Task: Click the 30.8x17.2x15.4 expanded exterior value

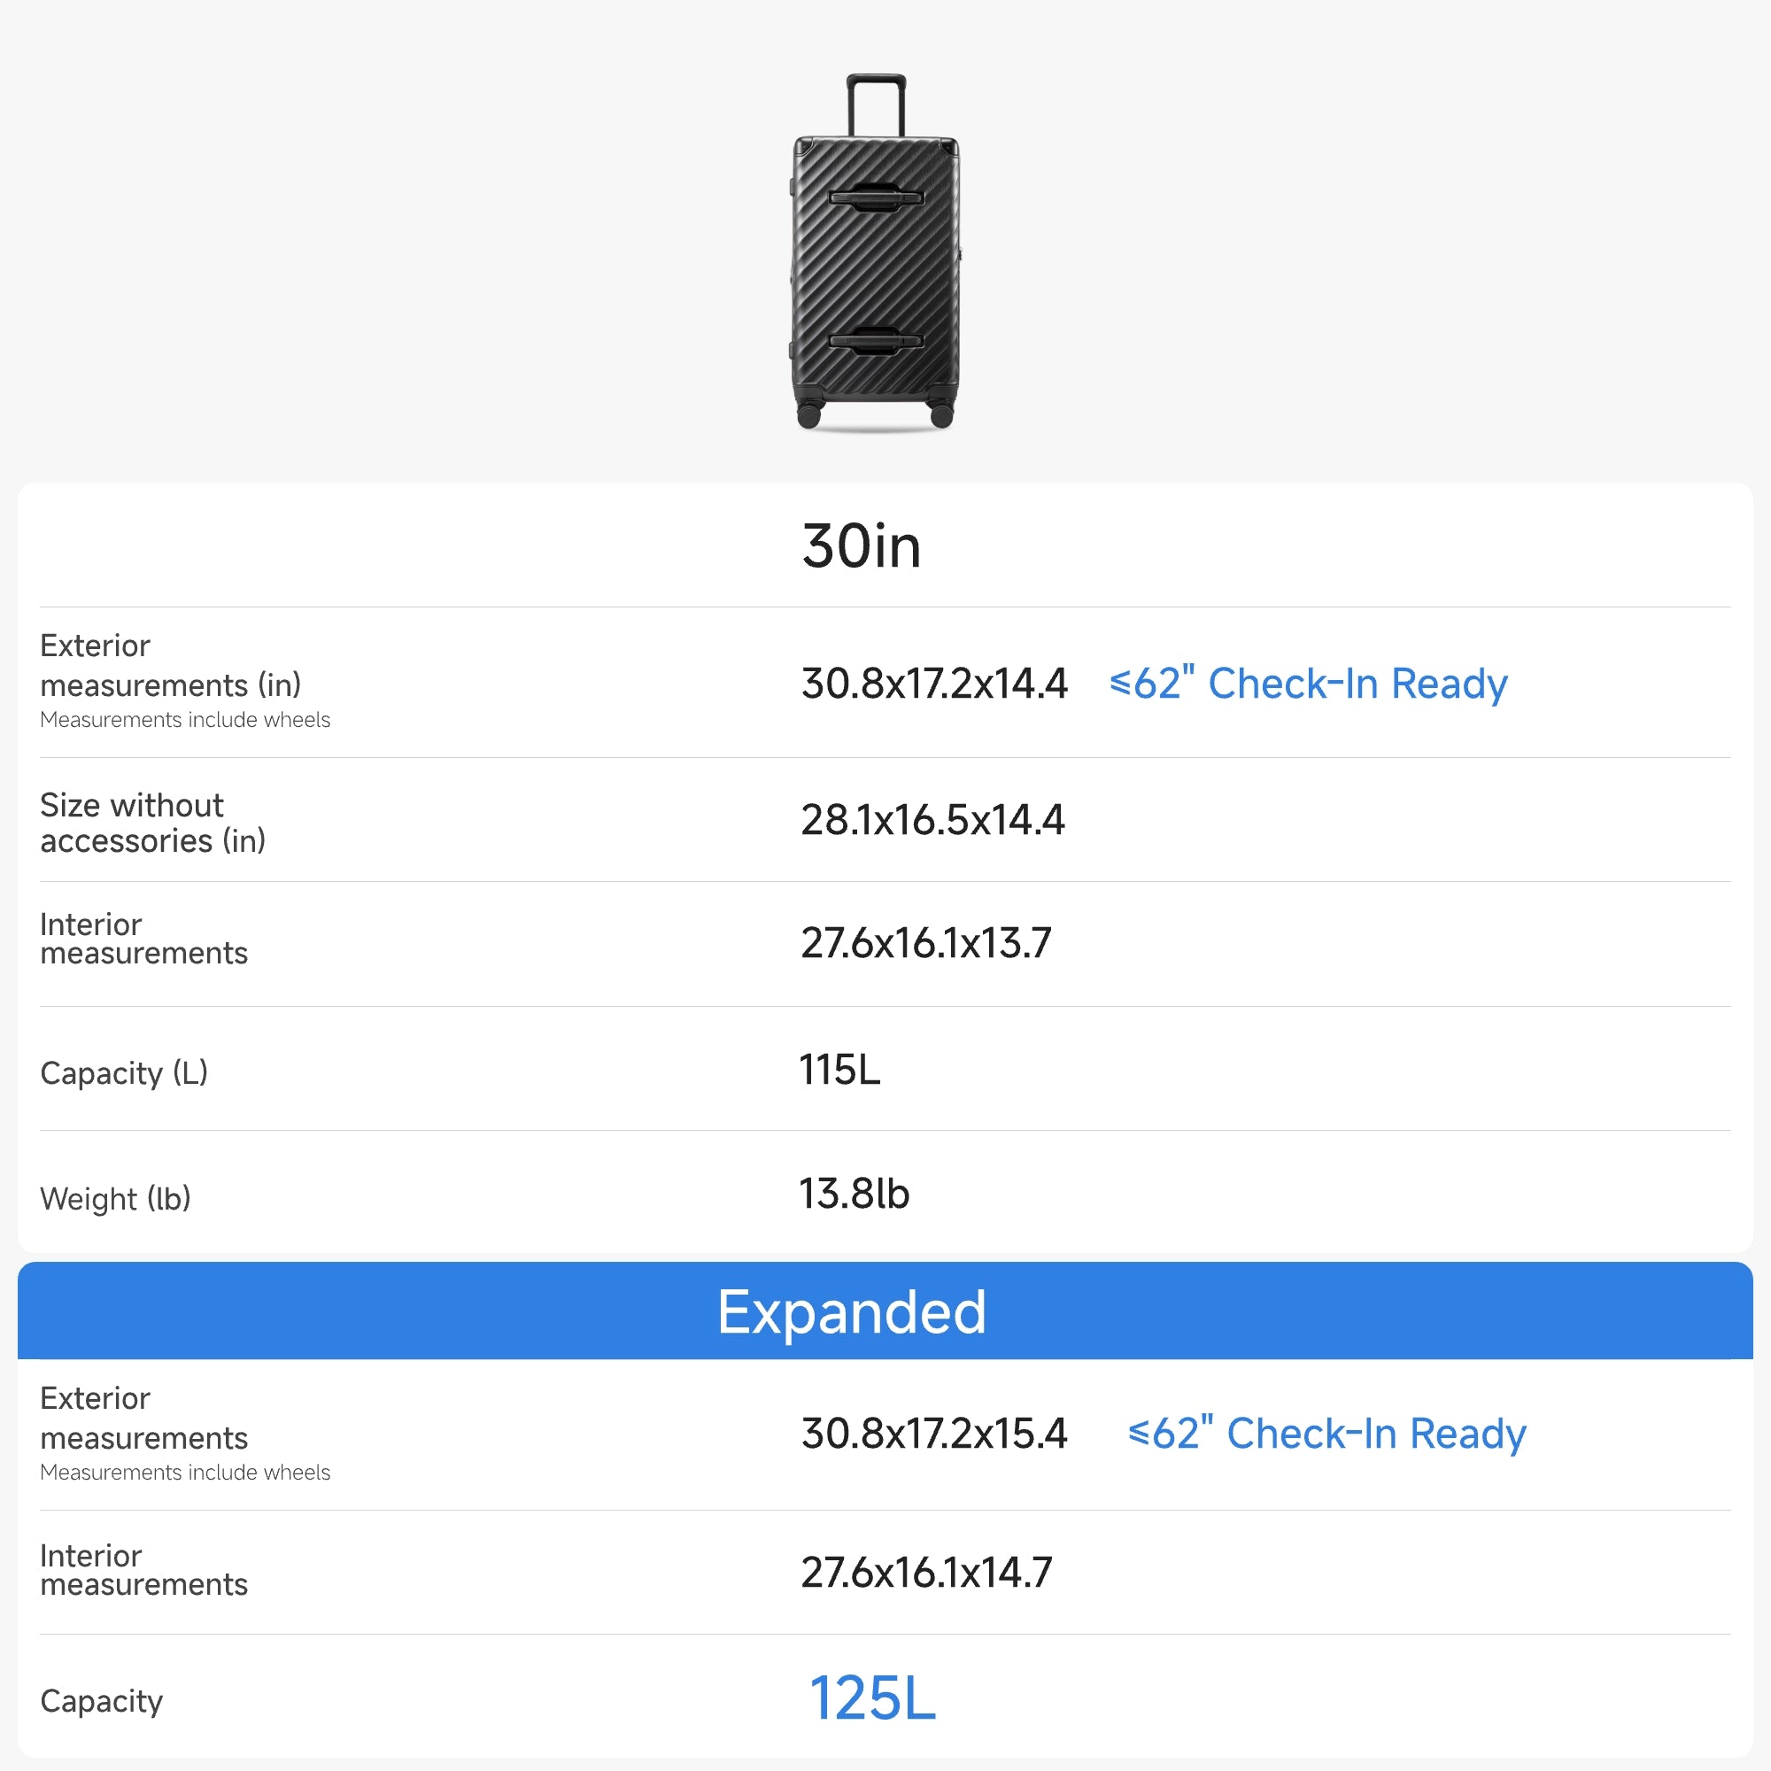Action: click(x=934, y=1434)
